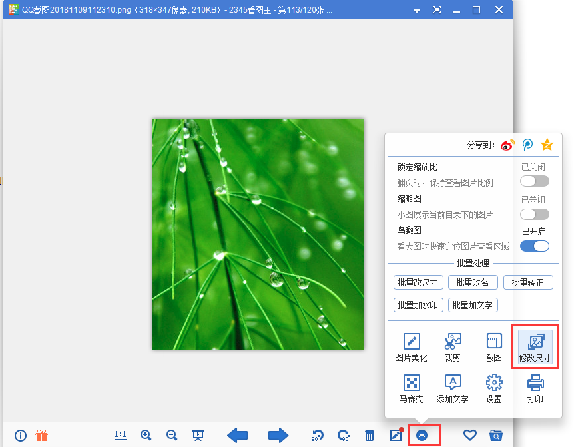Rotate the image left 90 degrees
This screenshot has height=447, width=576.
(x=318, y=435)
